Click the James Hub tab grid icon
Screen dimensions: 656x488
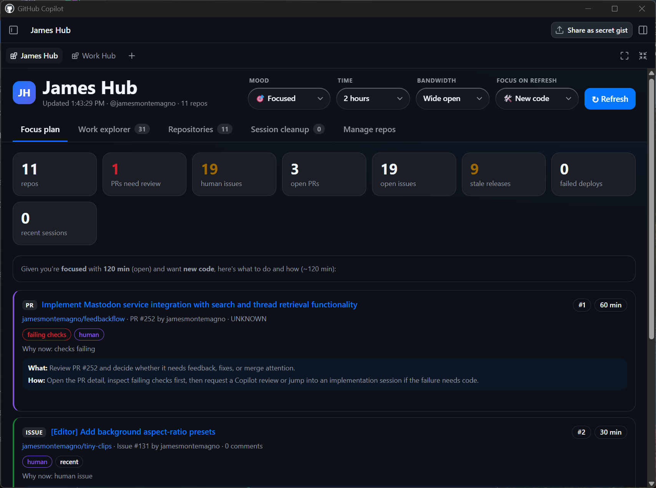(x=14, y=56)
